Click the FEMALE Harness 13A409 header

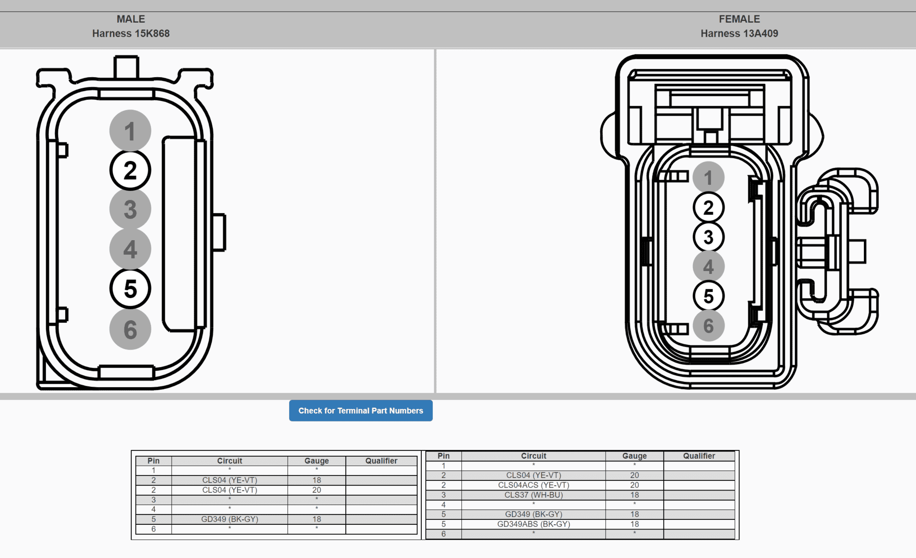pos(739,26)
